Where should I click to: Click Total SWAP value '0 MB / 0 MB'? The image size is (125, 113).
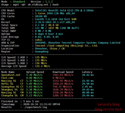(43, 31)
